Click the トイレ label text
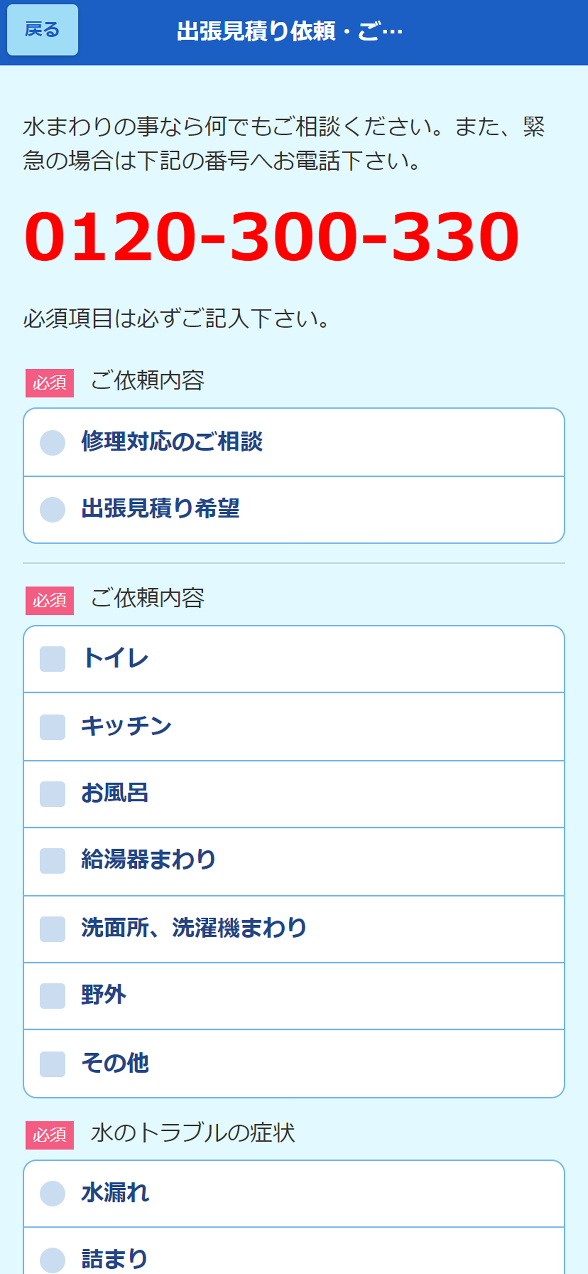The width and height of the screenshot is (588, 1274). click(x=115, y=658)
